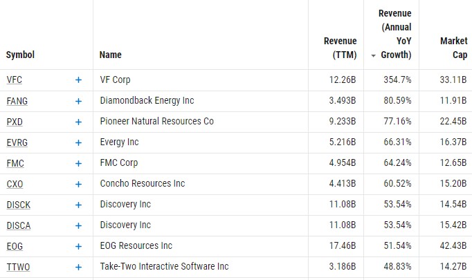
Task: Open the FANG ticker link
Action: click(x=17, y=101)
